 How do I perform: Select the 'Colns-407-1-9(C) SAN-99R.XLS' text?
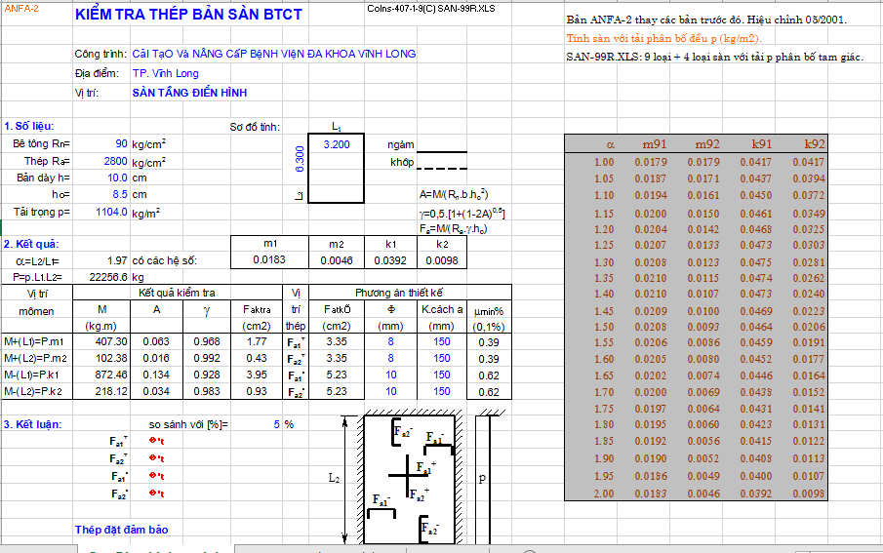click(431, 9)
